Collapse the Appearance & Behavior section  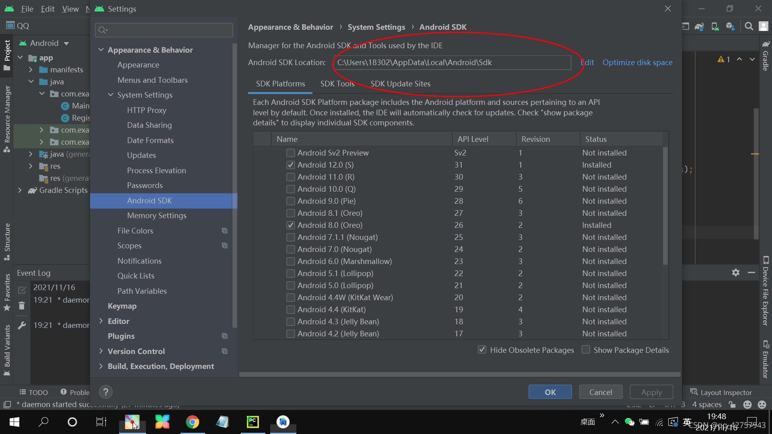101,49
